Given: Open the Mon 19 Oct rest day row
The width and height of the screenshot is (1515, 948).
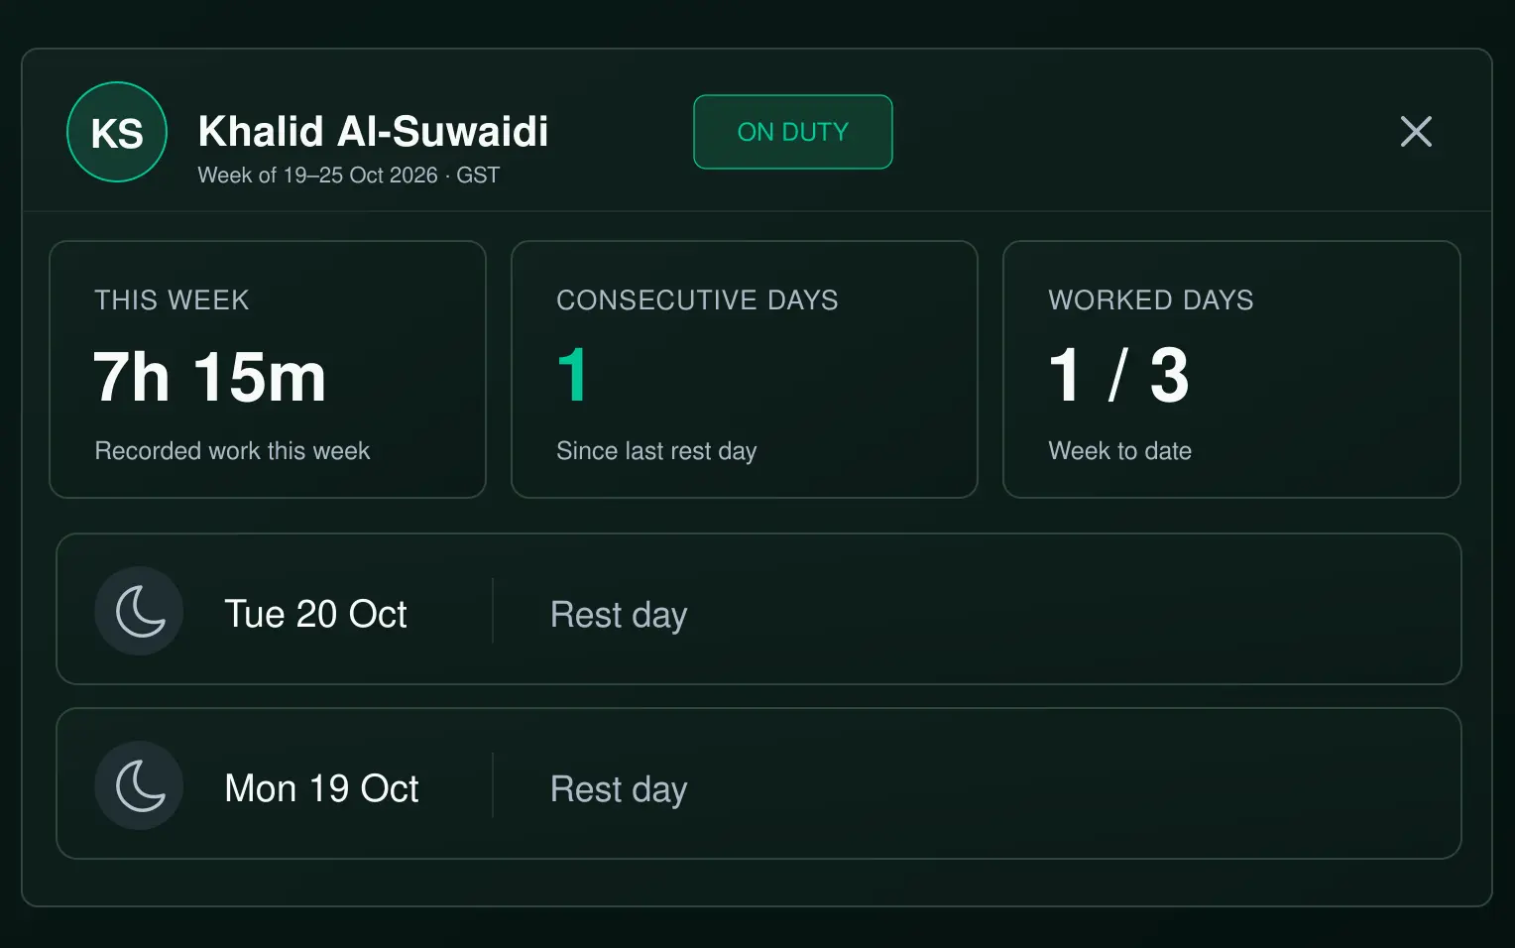Looking at the screenshot, I should 758,783.
